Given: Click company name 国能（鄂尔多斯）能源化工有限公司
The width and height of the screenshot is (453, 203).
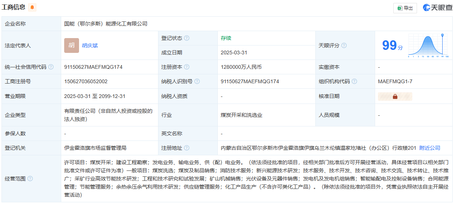Looking at the screenshot, I should [x=106, y=24].
